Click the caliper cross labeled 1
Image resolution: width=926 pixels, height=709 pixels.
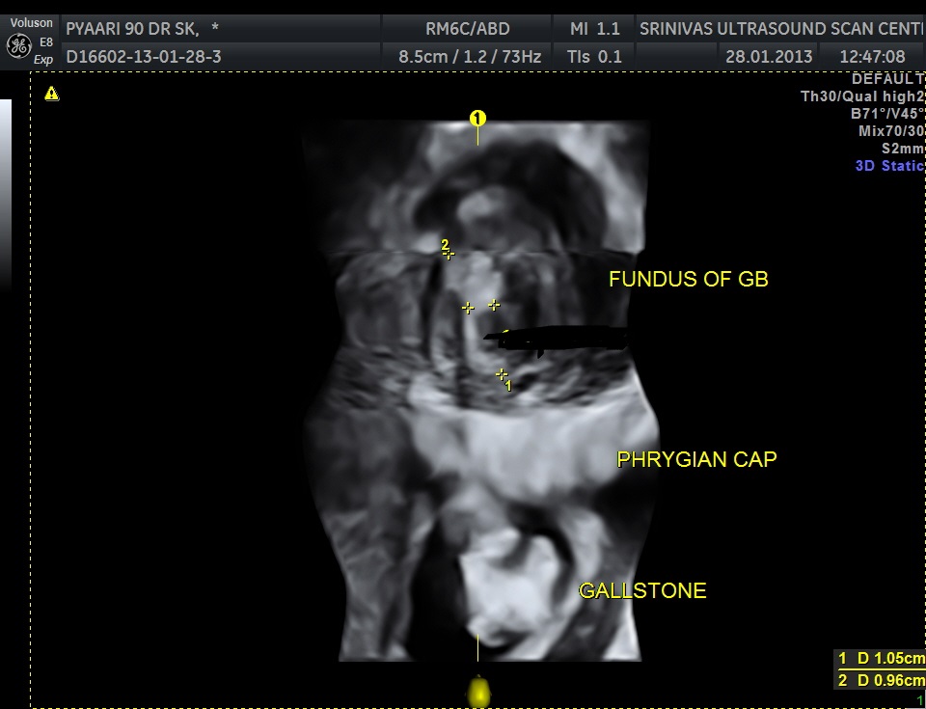(502, 374)
